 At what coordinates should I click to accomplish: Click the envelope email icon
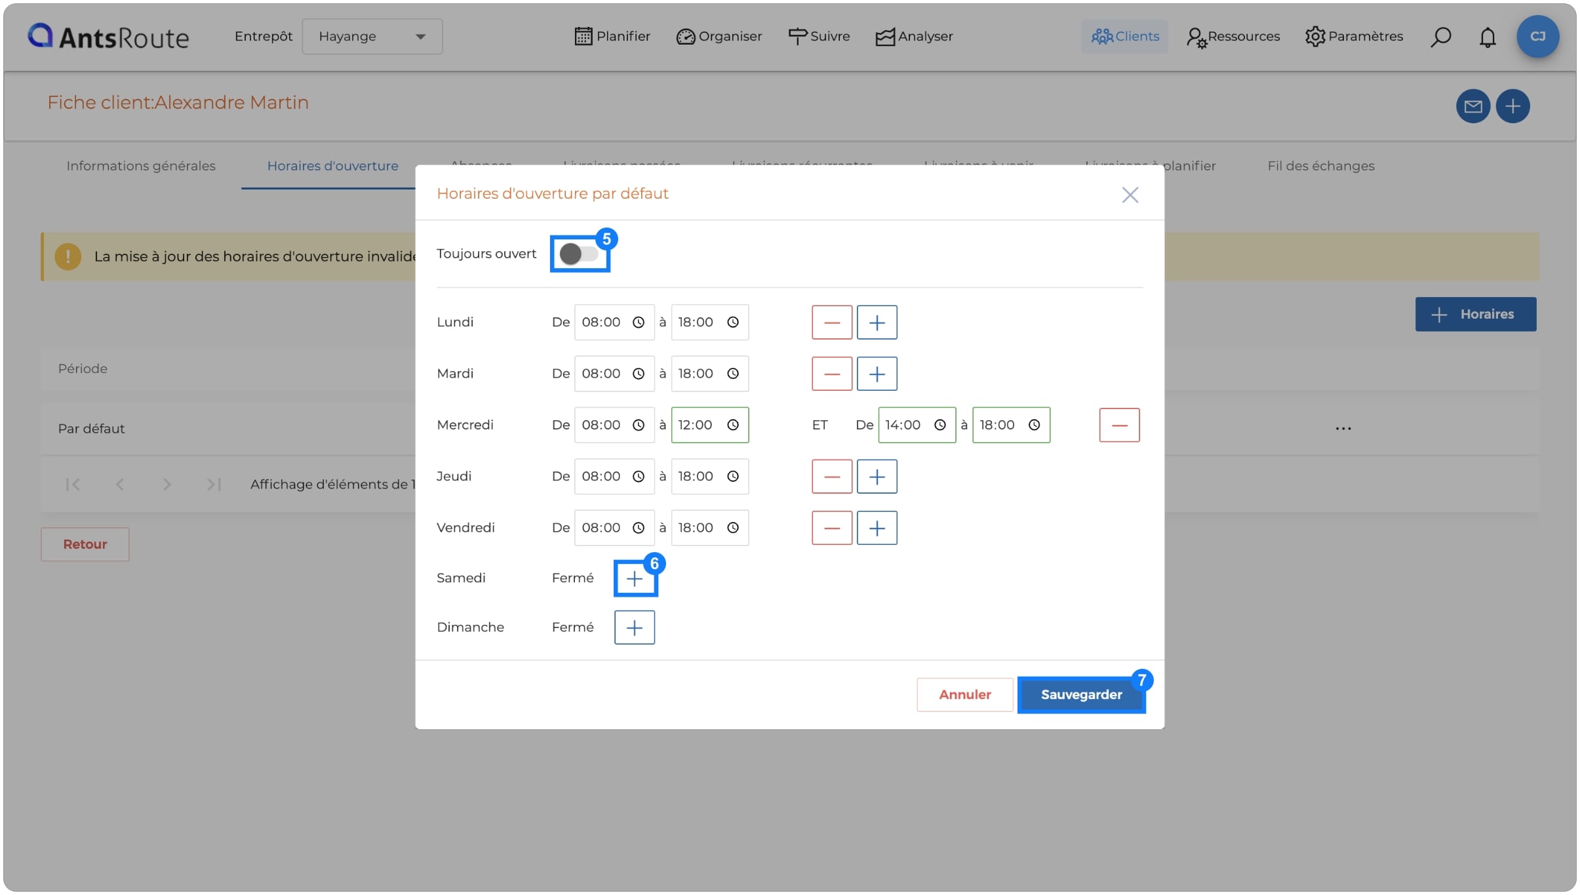pos(1473,106)
